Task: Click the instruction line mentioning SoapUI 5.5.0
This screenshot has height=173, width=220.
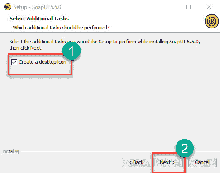Action: point(105,42)
